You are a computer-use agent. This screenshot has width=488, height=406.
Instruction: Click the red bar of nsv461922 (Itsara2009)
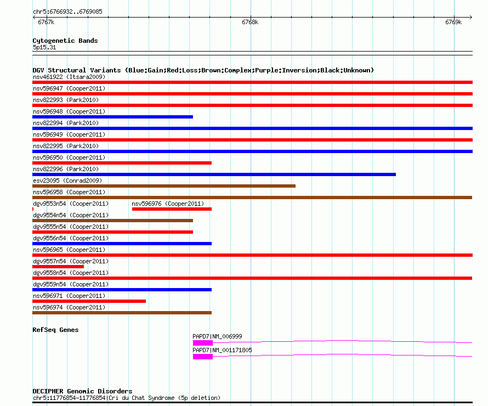pyautogui.click(x=252, y=82)
